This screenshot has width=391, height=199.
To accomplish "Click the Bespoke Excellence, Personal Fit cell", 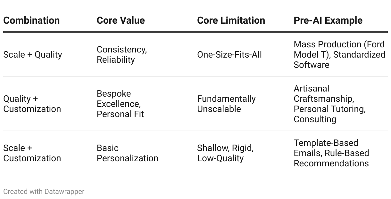I will [120, 104].
